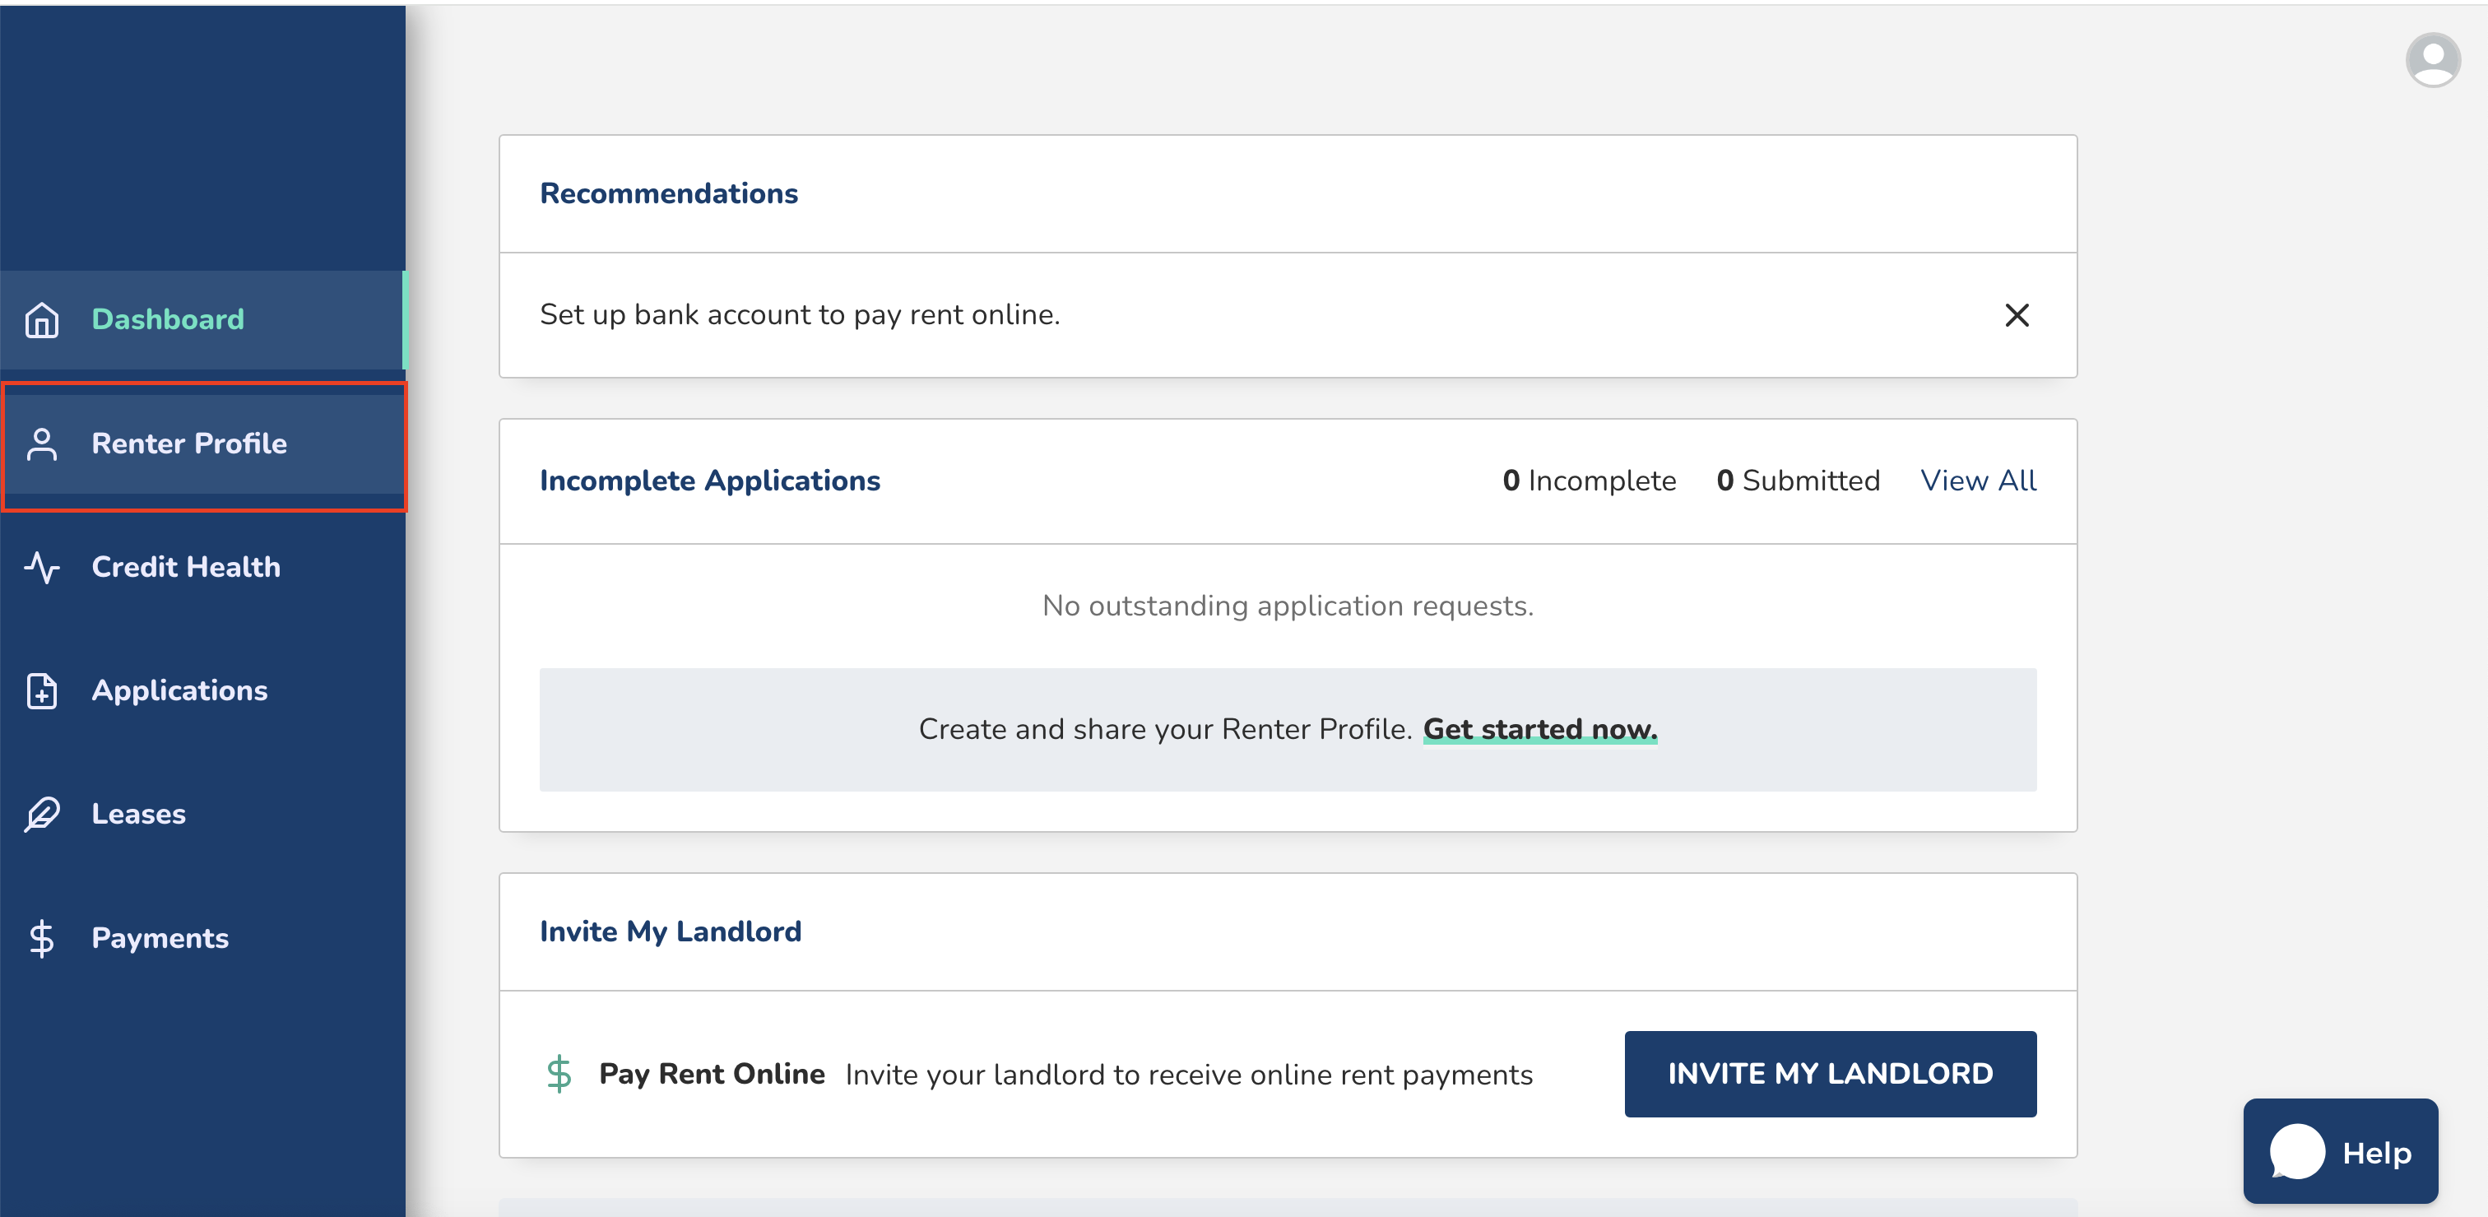Click the 'Get started now.' link

(x=1539, y=729)
